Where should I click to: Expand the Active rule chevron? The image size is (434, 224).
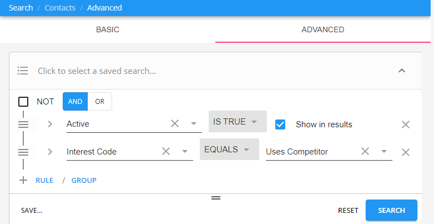[x=50, y=124]
